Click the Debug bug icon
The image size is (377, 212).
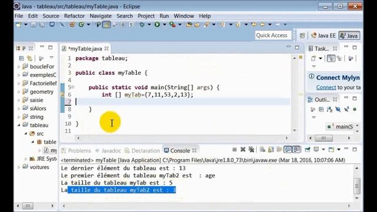[142, 25]
